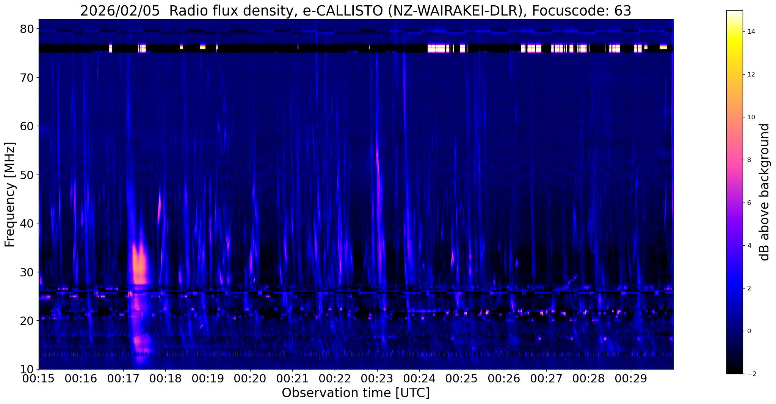Click the 00:29 time tick label
The image size is (776, 404).
631,378
